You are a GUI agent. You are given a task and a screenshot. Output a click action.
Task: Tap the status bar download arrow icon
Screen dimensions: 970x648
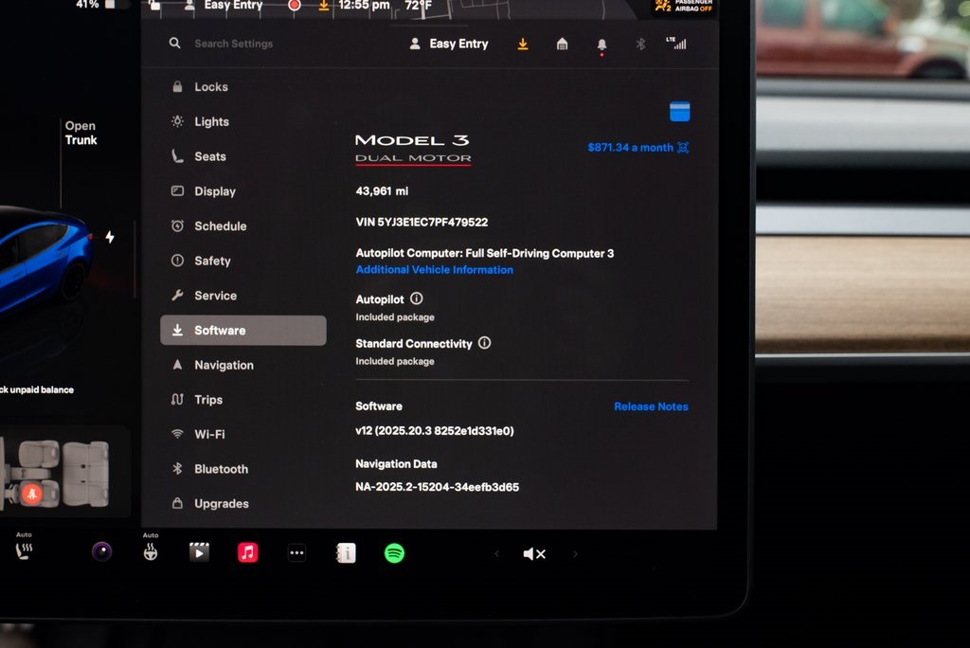[324, 6]
